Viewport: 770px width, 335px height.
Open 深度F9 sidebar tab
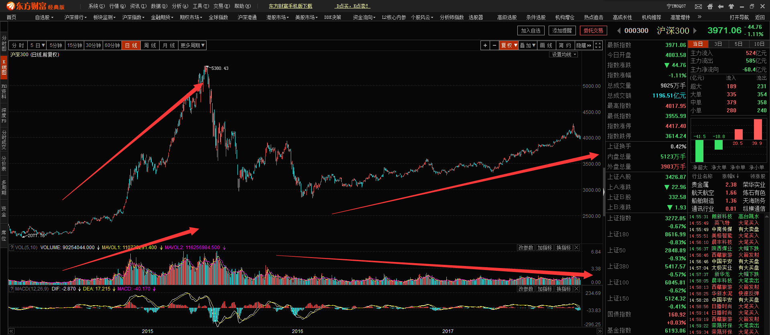pyautogui.click(x=4, y=116)
